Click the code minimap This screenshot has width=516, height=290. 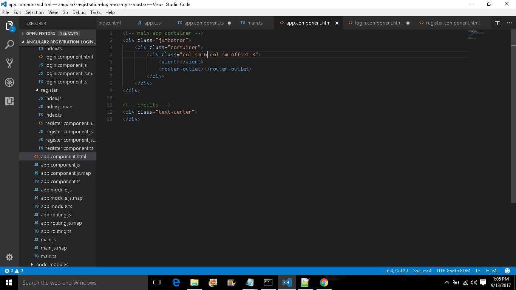(476, 35)
